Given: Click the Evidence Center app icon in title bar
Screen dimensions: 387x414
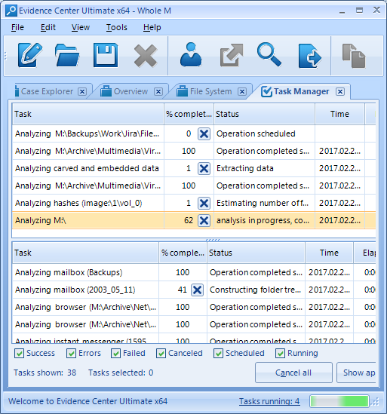Looking at the screenshot, I should point(11,11).
